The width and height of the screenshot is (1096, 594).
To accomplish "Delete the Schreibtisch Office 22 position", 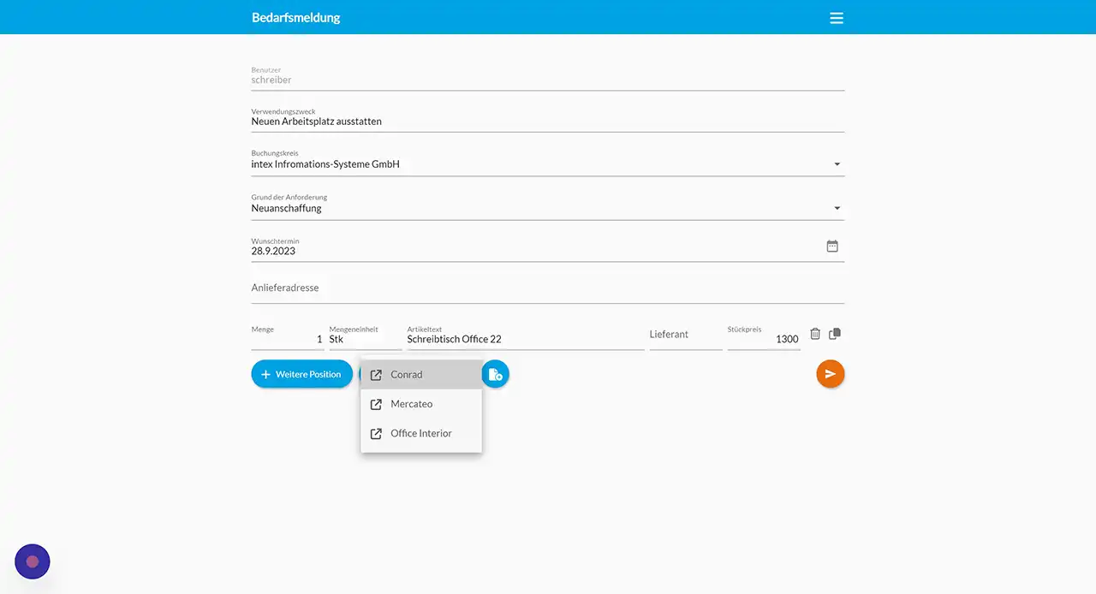I will click(815, 334).
